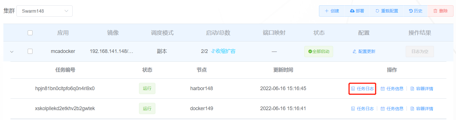This screenshot has width=456, height=120.
Task: Click the 日志为空 button
Action: click(x=420, y=52)
